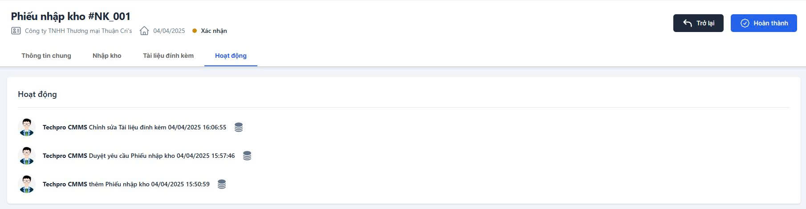The height and width of the screenshot is (209, 806).
Task: Click company name Công ty TNHH Thương mại
Action: point(78,31)
